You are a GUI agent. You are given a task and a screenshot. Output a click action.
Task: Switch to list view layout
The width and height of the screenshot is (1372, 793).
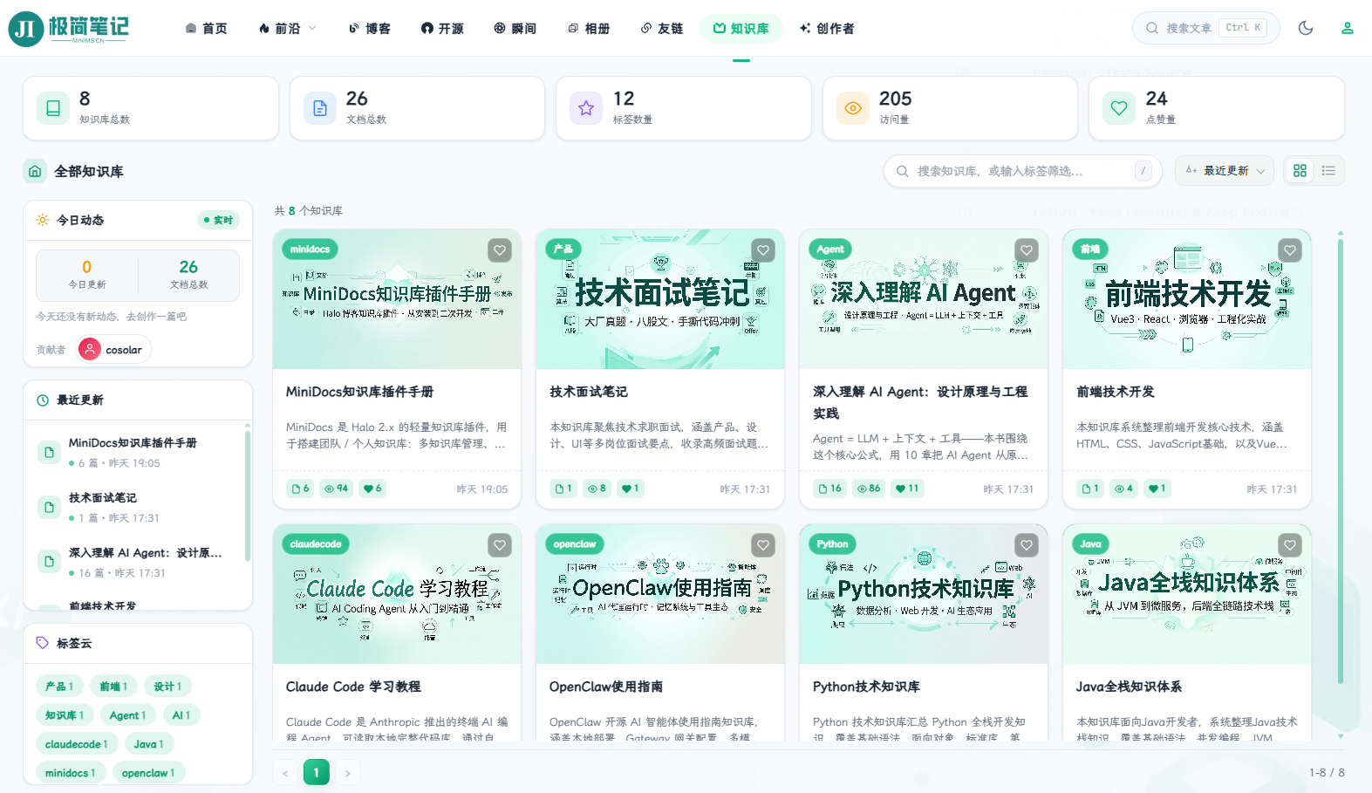(x=1328, y=171)
